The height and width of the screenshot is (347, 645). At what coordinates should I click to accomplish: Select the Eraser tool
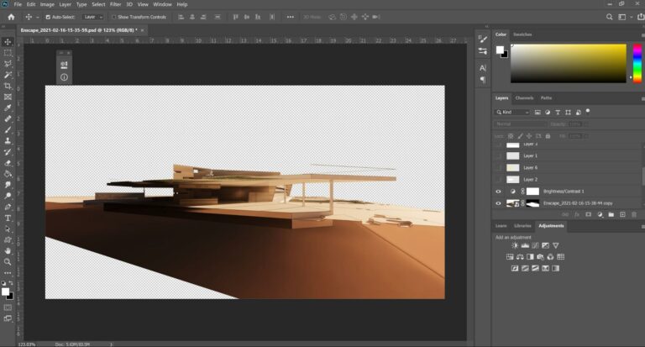(8, 163)
